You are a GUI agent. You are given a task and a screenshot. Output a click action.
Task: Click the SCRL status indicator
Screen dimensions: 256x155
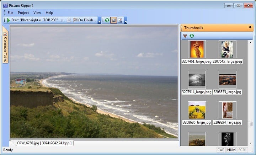[242, 150]
